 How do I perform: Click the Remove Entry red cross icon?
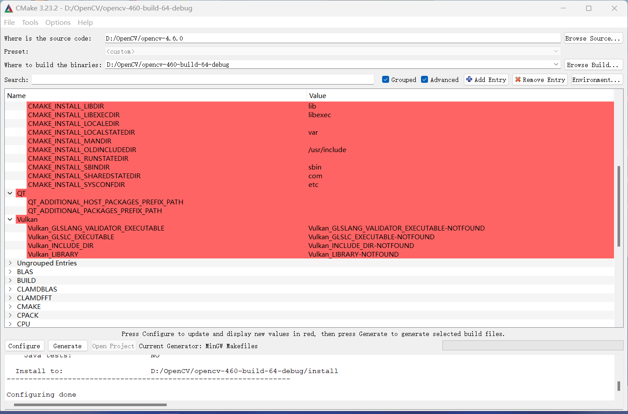click(518, 79)
